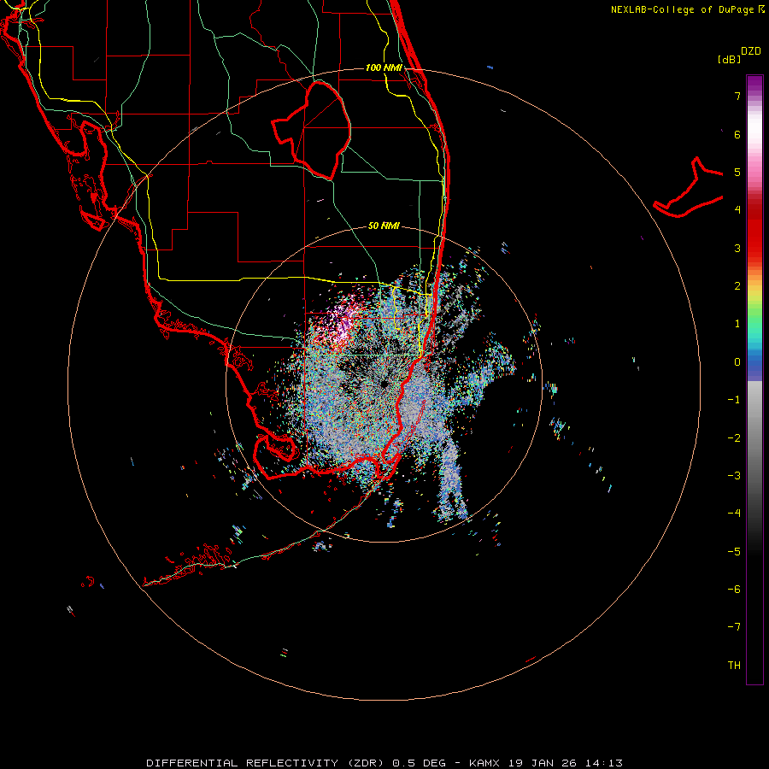Click the 7 tick label on scale
The image size is (769, 769).
(737, 96)
